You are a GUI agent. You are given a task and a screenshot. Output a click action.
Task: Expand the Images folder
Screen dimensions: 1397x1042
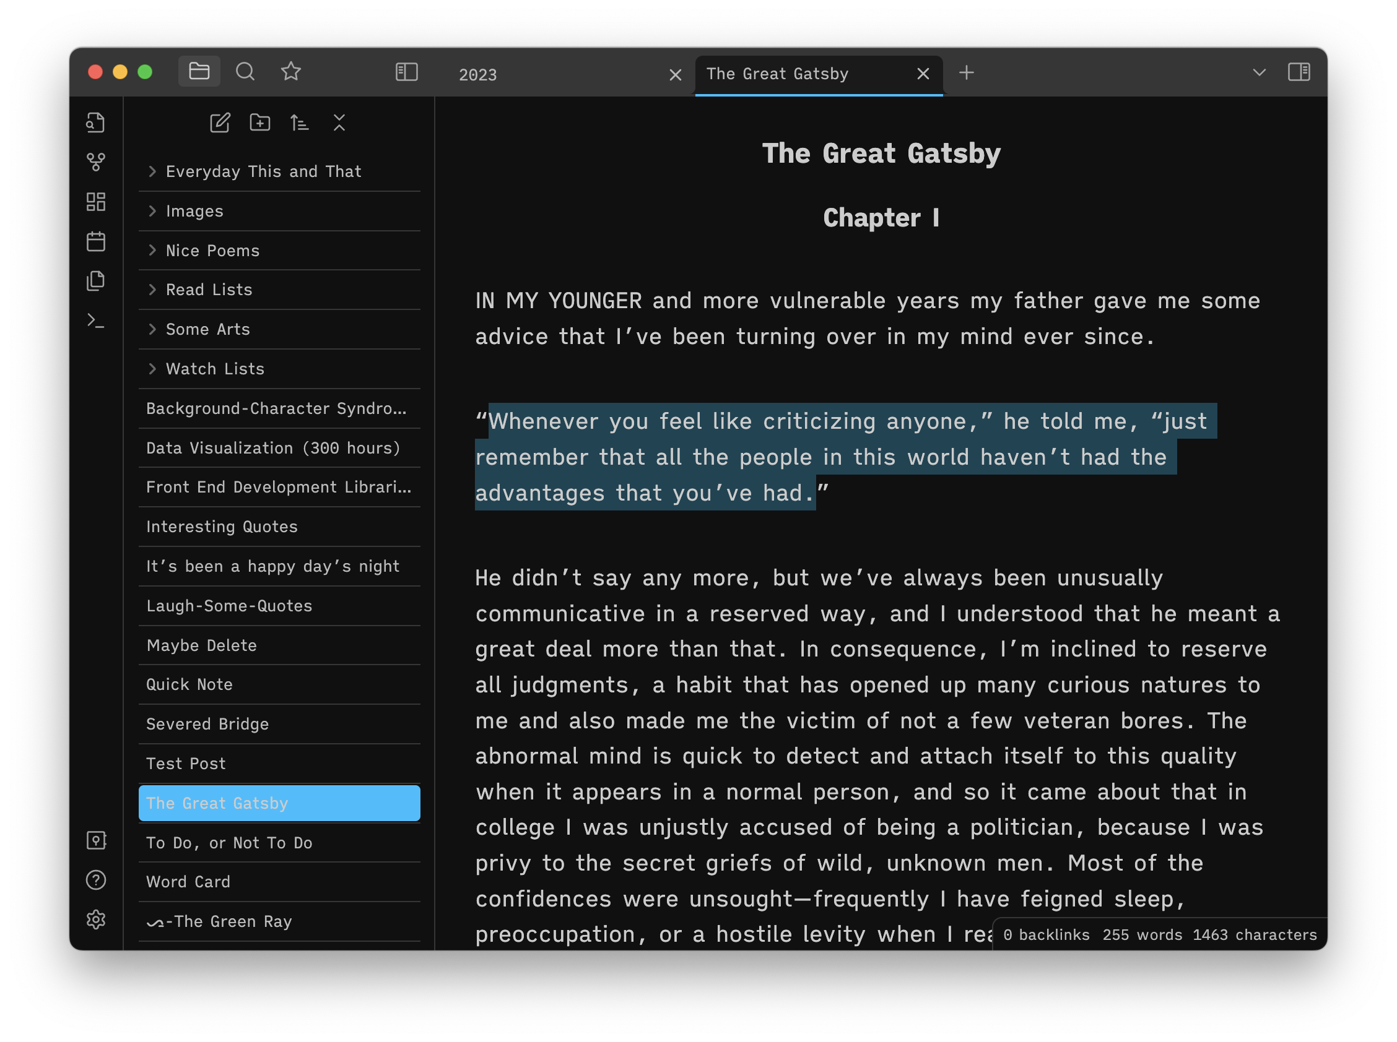279,211
